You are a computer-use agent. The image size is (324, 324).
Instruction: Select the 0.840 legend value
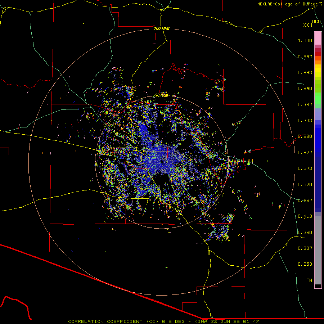coord(305,89)
